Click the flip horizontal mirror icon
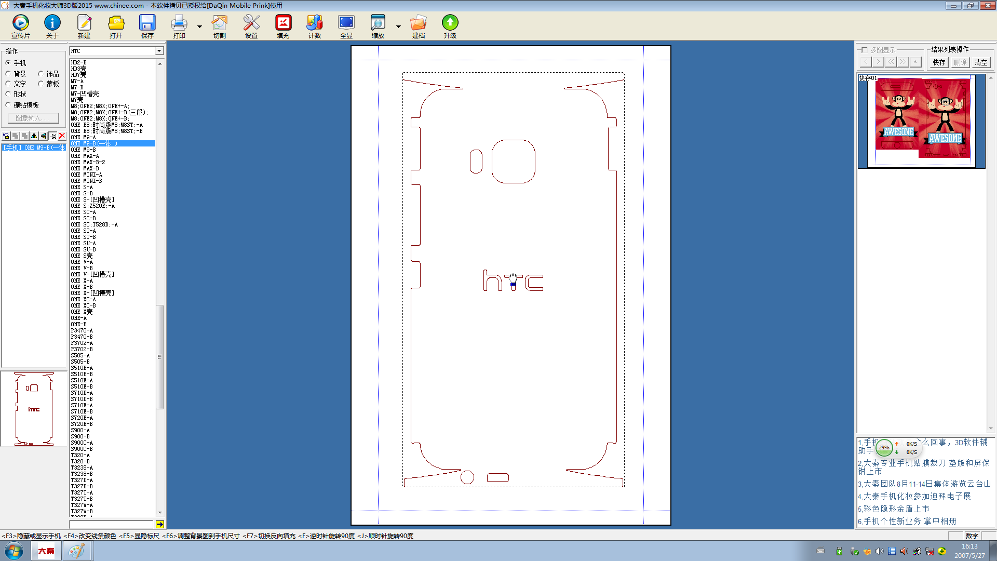 34,136
